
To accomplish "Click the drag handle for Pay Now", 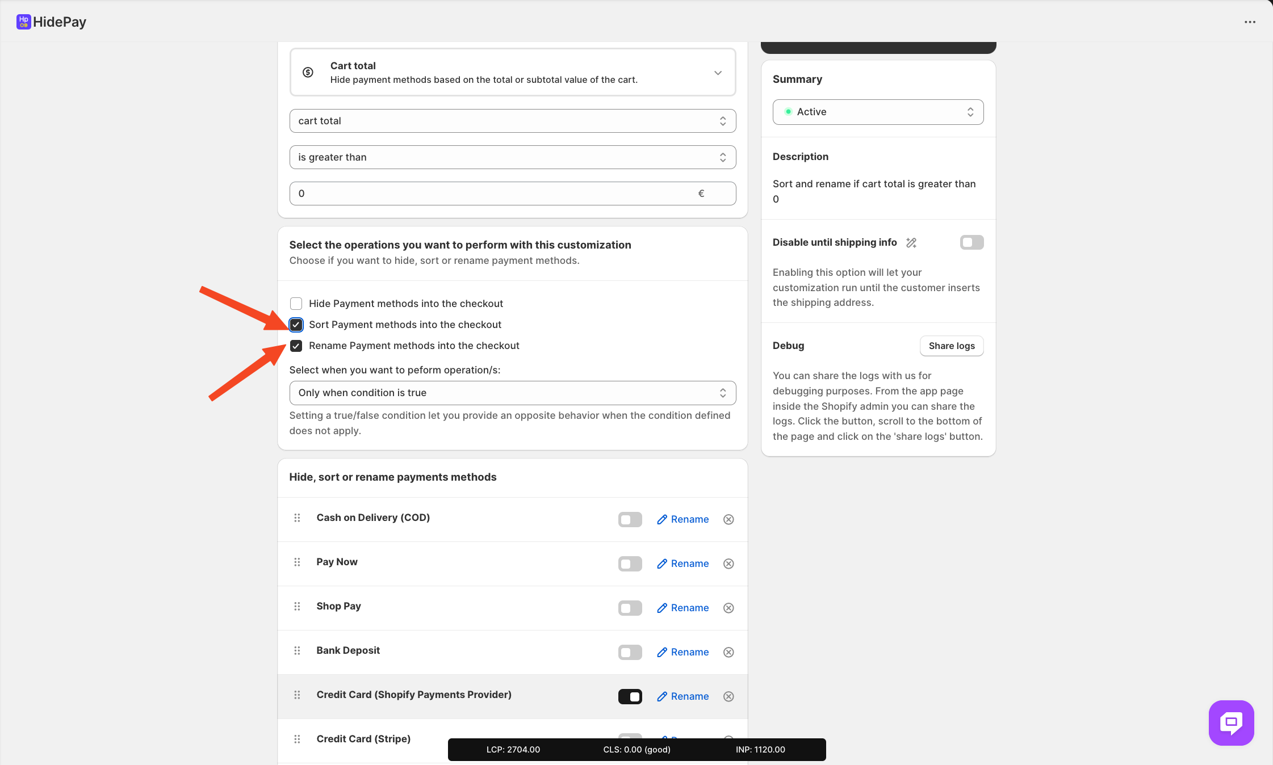I will [297, 562].
